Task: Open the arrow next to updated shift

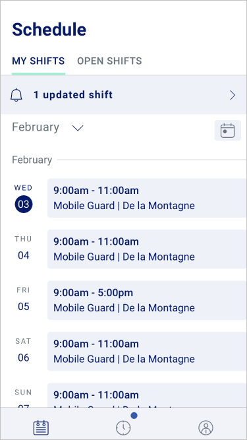Action: point(233,96)
